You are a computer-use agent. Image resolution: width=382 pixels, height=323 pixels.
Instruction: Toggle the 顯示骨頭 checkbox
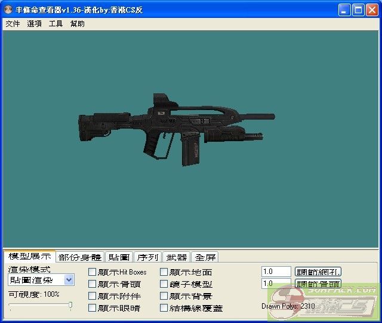tap(93, 284)
